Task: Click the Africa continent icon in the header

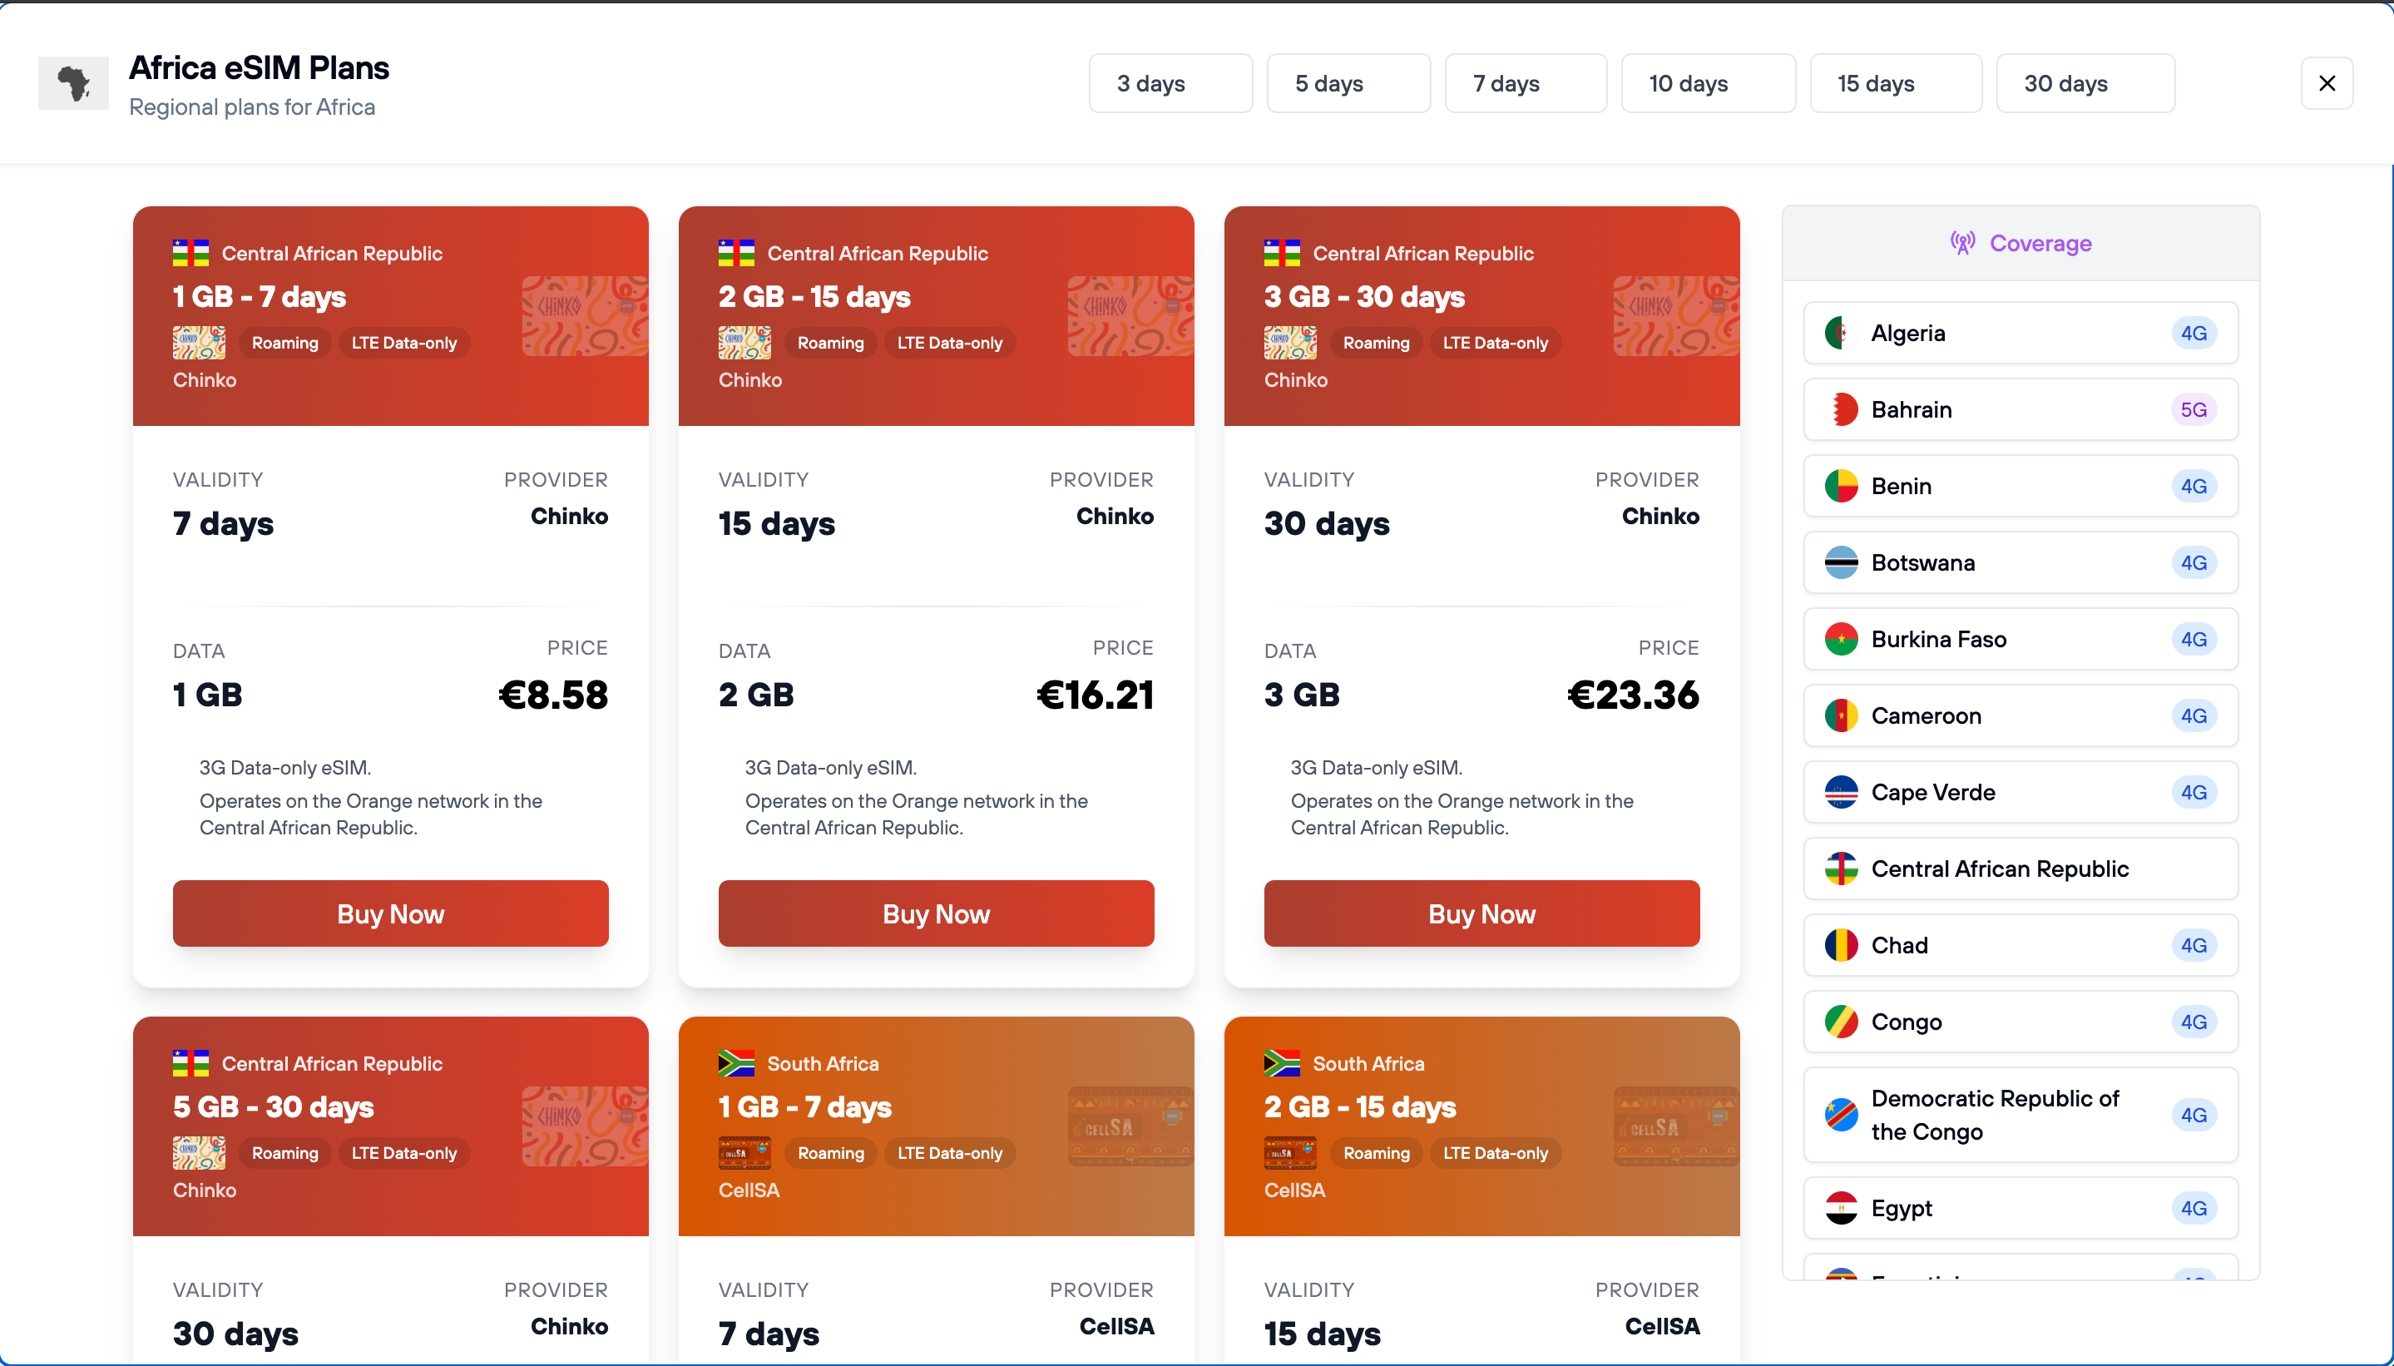Action: point(73,82)
